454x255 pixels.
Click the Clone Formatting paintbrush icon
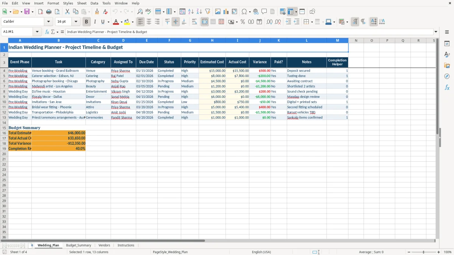[97, 12]
